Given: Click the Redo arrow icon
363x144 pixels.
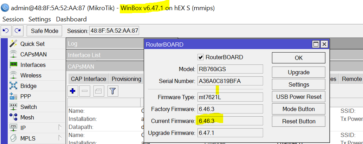Looking at the screenshot, I should (x=18, y=31).
